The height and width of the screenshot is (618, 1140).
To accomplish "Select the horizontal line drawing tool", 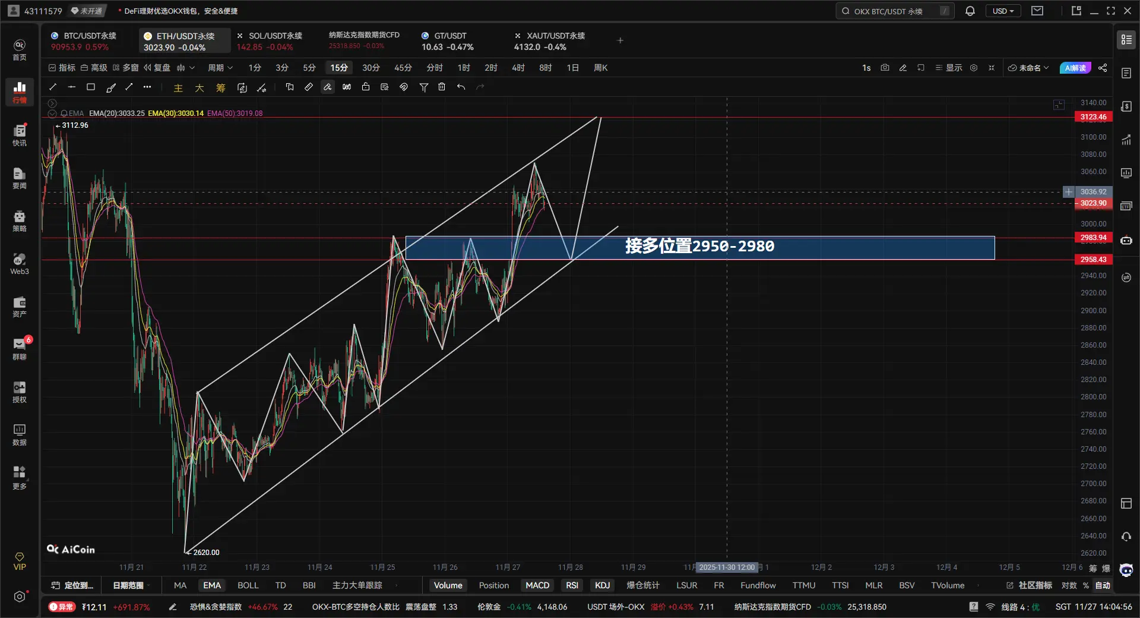I will [x=72, y=87].
